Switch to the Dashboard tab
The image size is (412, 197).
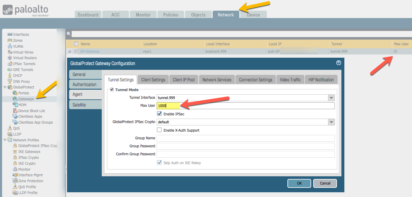[88, 15]
